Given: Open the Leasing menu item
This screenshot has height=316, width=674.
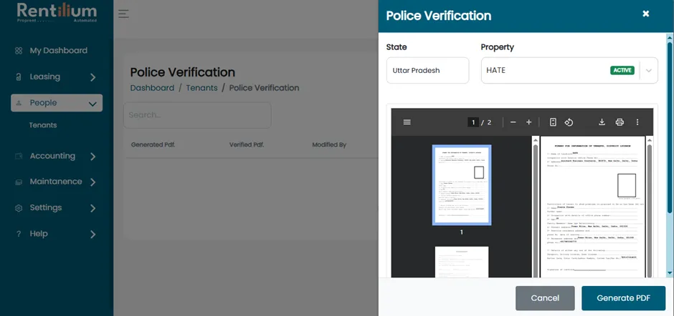Looking at the screenshot, I should (x=44, y=76).
